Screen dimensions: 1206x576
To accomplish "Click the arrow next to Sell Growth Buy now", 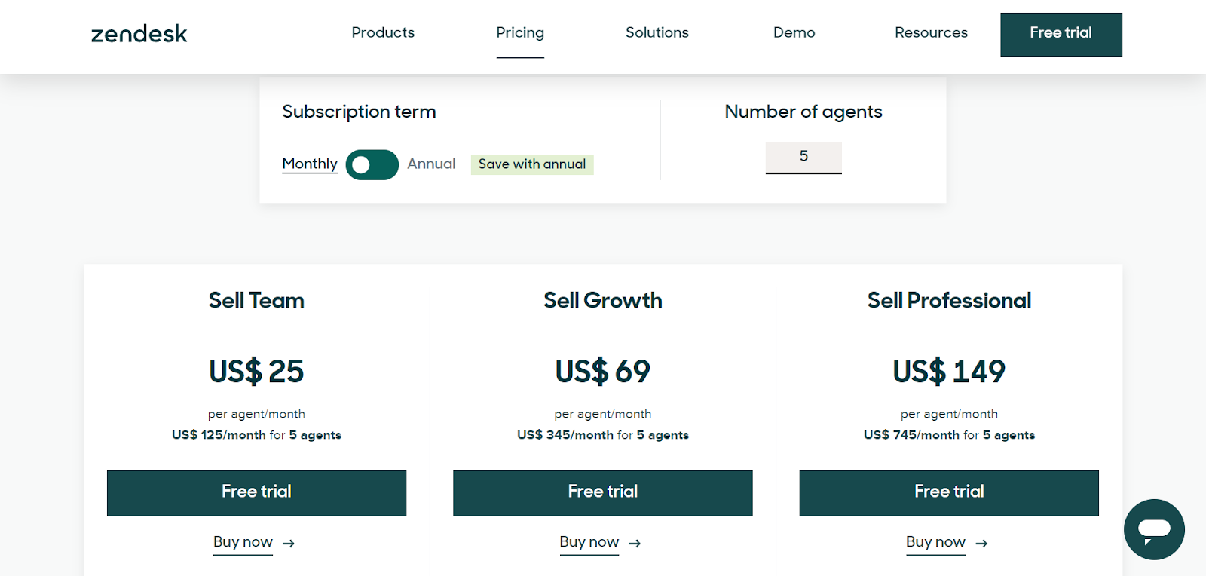I will click(635, 543).
